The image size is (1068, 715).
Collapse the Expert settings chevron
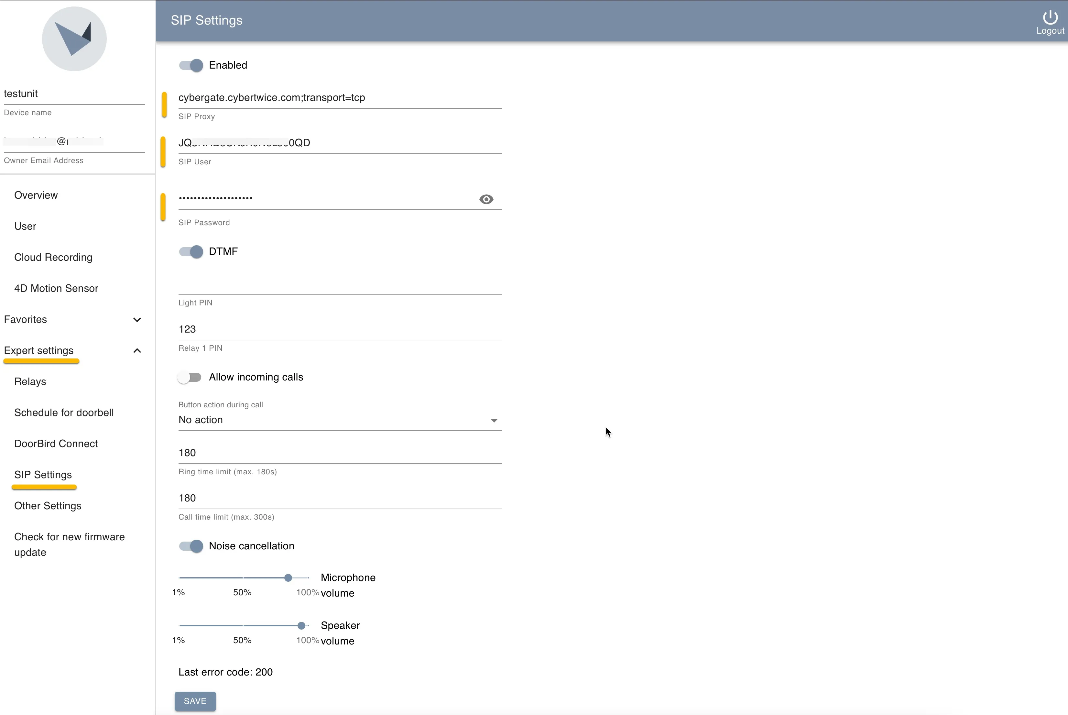[x=137, y=351]
